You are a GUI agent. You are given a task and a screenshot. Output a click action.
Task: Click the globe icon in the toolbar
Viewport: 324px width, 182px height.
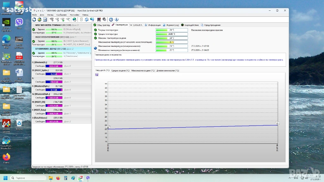[x=74, y=20]
